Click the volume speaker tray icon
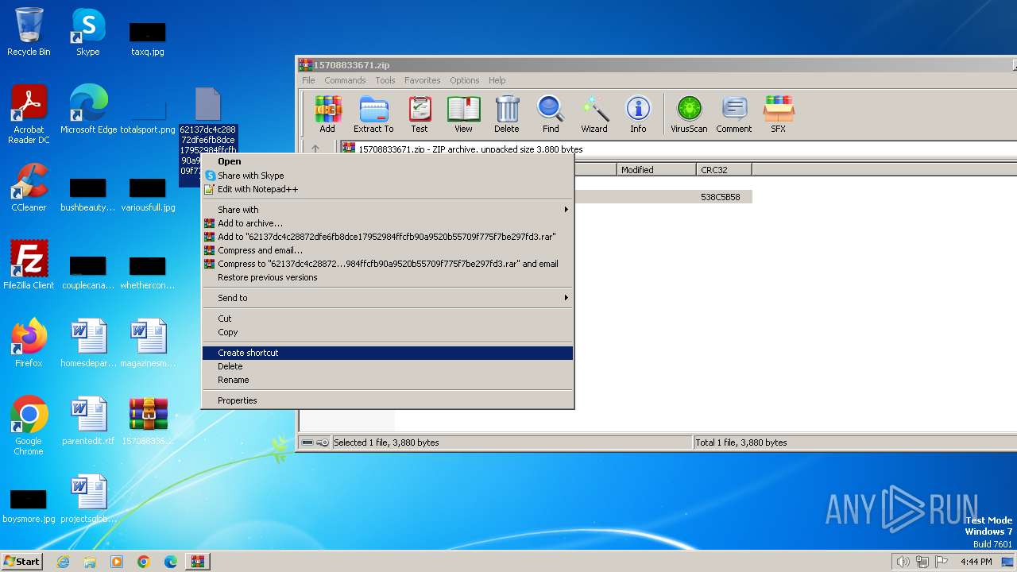This screenshot has height=572, width=1017. pos(903,562)
